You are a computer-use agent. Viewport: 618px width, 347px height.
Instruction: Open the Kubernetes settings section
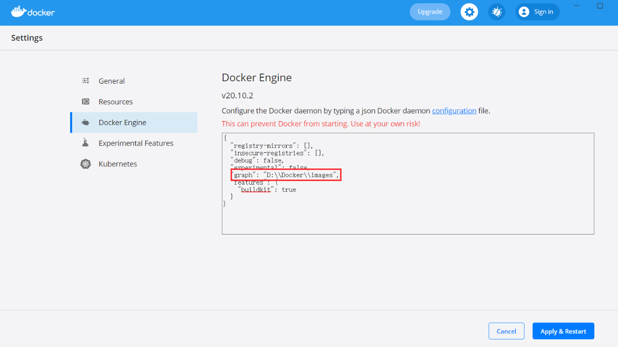point(134,164)
